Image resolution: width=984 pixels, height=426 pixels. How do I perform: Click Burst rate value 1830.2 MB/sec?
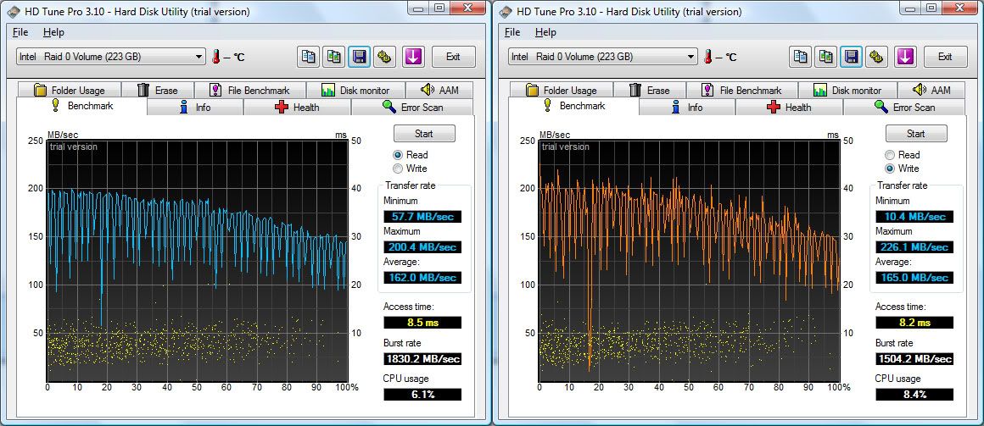click(x=422, y=359)
